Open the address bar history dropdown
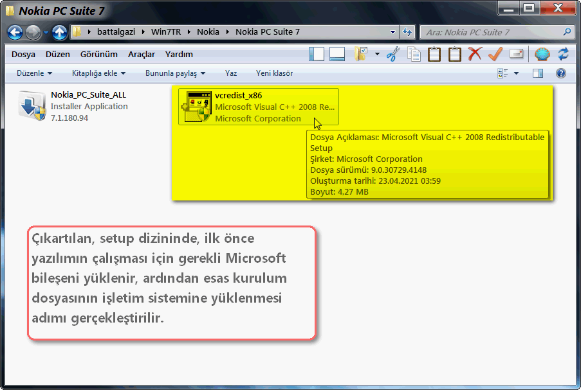581x390 pixels. pyautogui.click(x=392, y=32)
